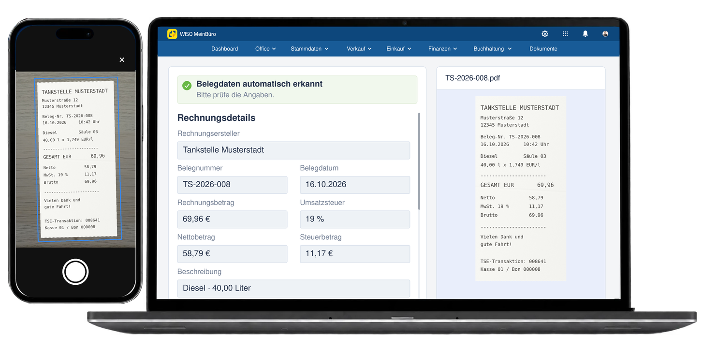702x338 pixels.
Task: Expand the Stammdaten dropdown menu
Action: point(309,49)
